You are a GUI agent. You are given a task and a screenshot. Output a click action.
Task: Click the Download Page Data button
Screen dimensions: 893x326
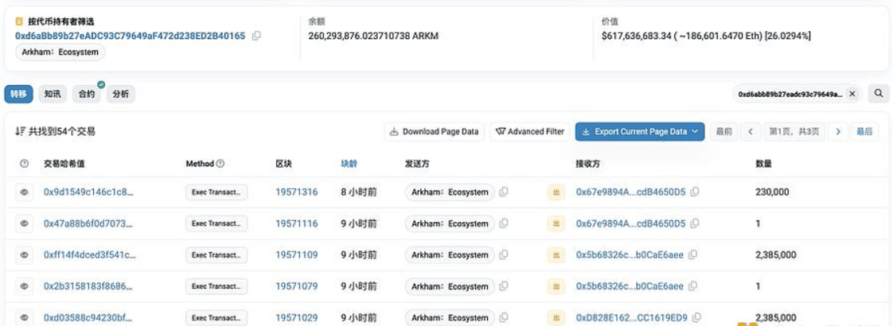[x=434, y=132]
